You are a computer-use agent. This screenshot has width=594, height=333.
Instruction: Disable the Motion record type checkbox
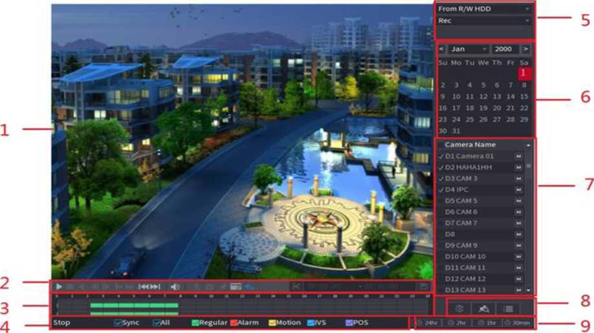[272, 323]
